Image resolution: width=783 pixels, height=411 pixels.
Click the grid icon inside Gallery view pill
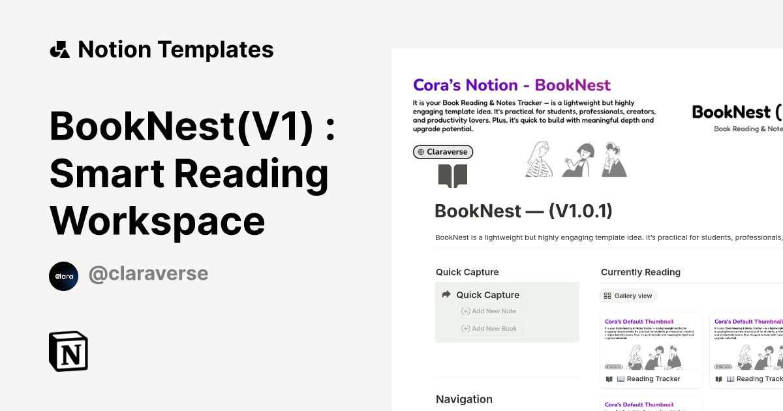[x=607, y=296]
